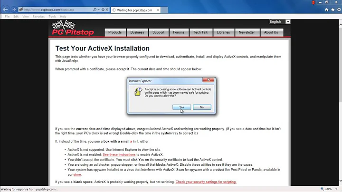
Task: Open the Tech Talk navigation tab
Action: coord(200,32)
